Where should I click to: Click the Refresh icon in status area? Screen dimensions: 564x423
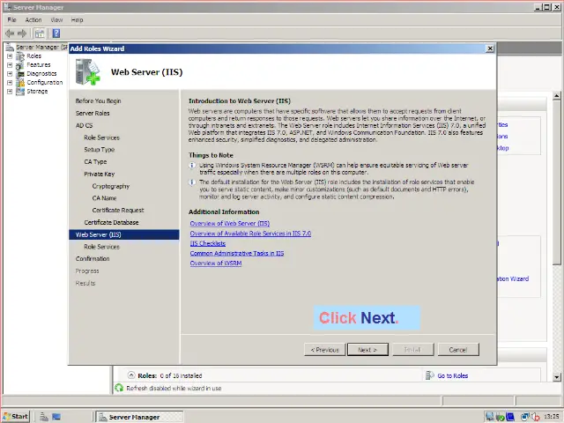point(119,388)
